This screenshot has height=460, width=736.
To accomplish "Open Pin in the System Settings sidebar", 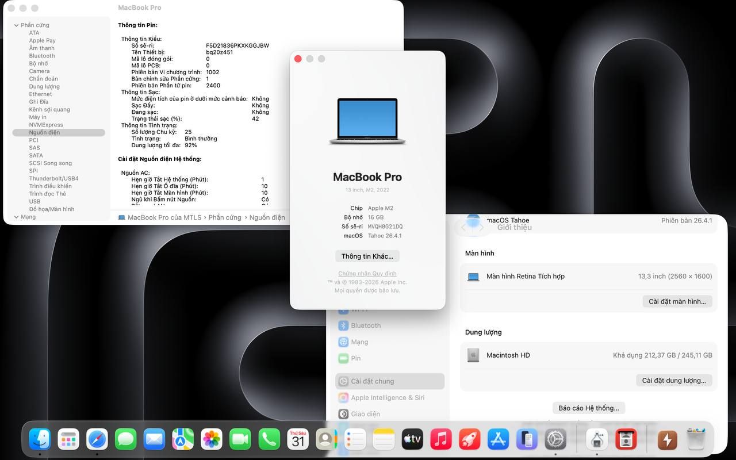I will pos(390,358).
